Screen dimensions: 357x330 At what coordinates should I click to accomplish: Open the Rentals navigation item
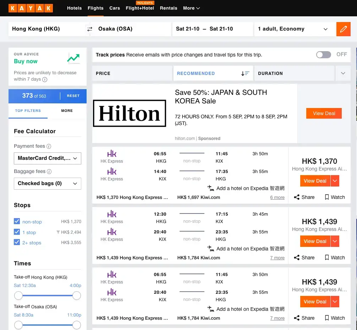pos(169,8)
